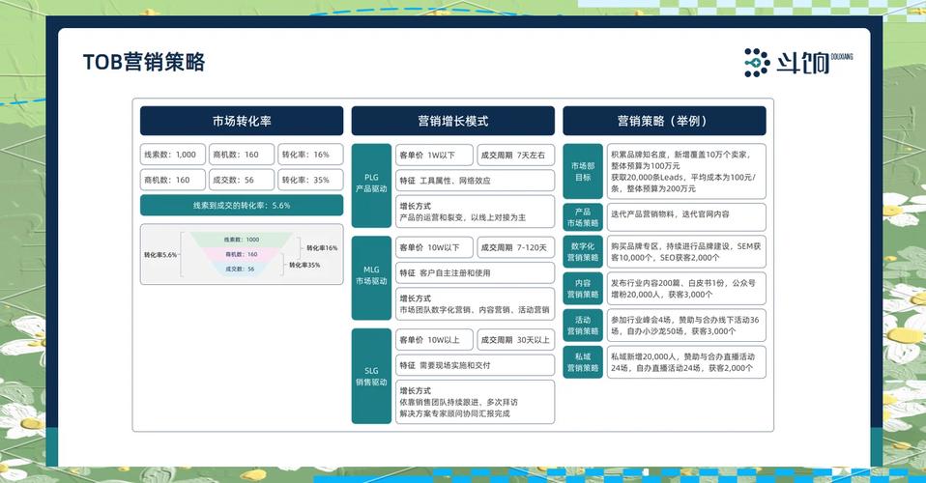This screenshot has height=483, width=926.
Task: Click the 成交周期 7-120天 box
Action: click(x=515, y=247)
